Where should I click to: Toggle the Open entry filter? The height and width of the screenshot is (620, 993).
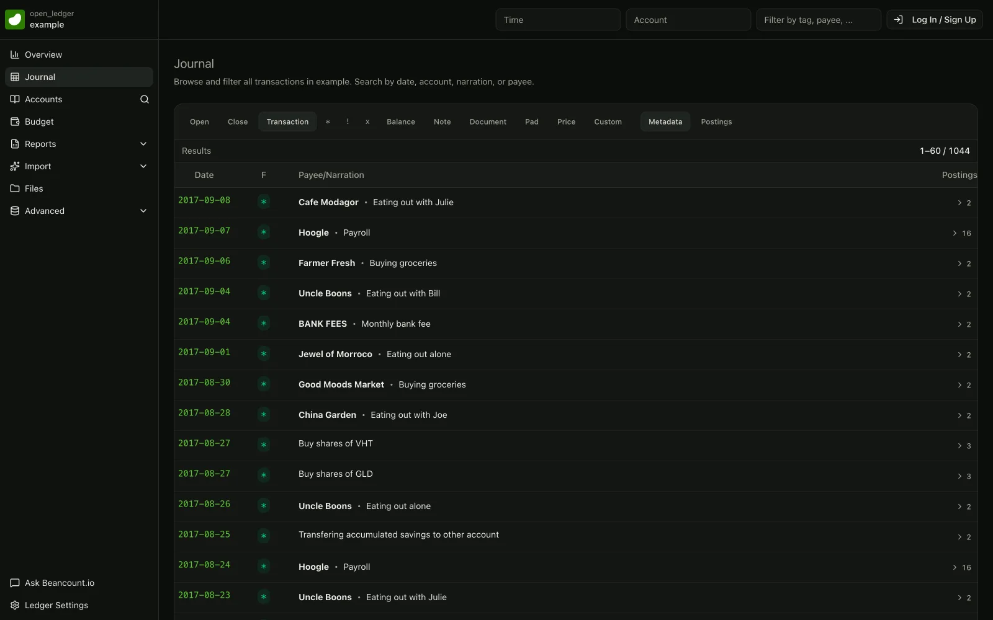click(199, 122)
